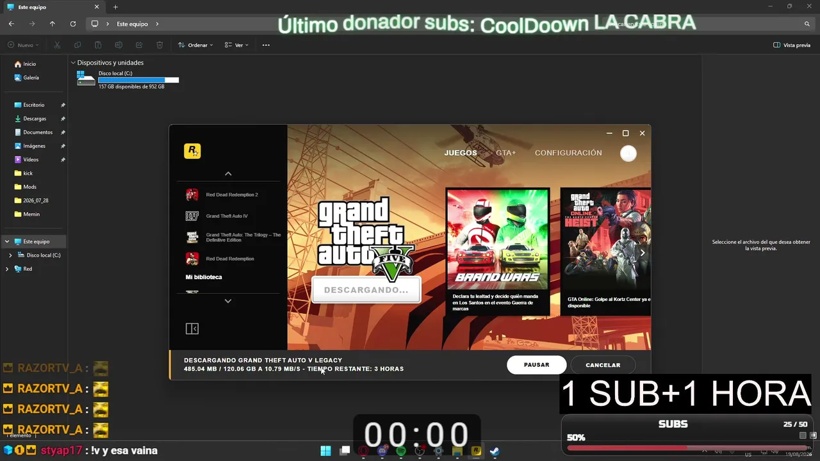
Task: Click the CANCELAR download button
Action: tap(603, 365)
